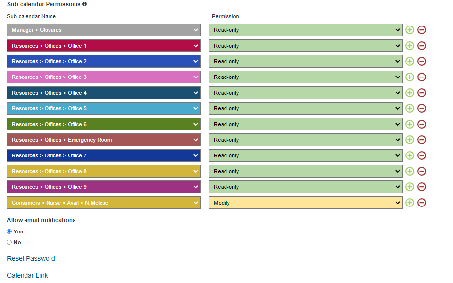
Task: Open Read-only permission dropdown for Office 5
Action: pyautogui.click(x=305, y=108)
